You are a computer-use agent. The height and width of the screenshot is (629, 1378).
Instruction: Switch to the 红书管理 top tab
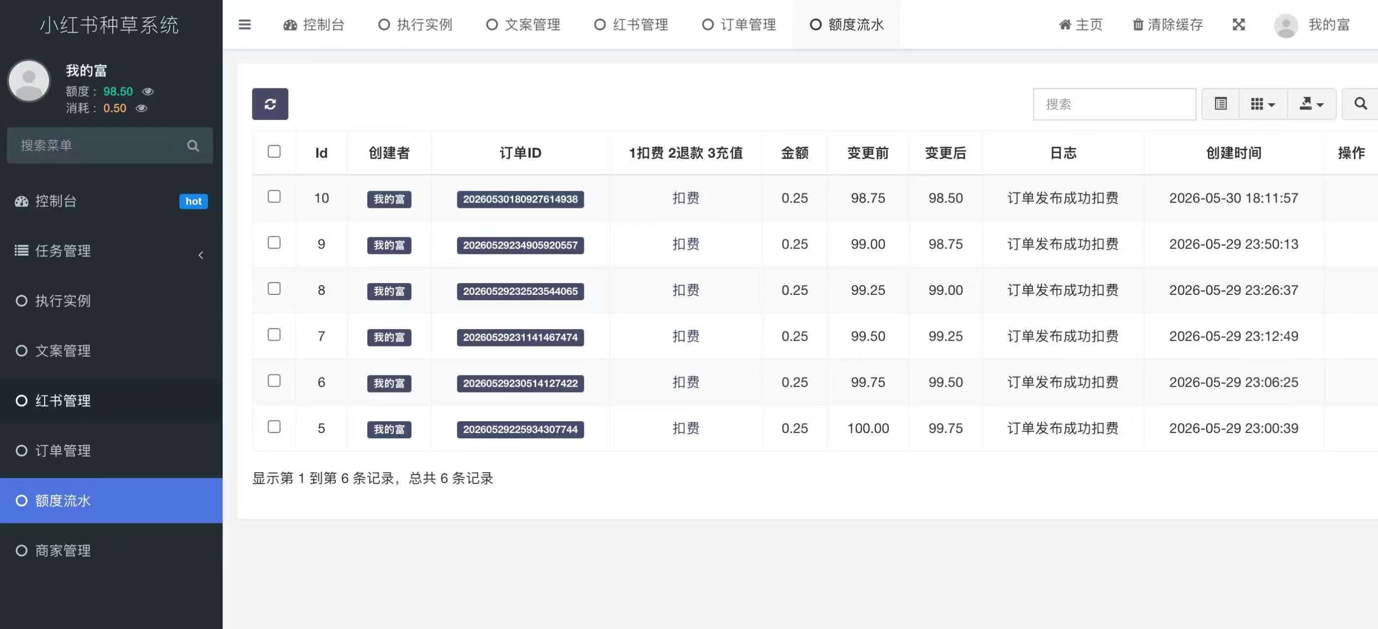pyautogui.click(x=631, y=25)
